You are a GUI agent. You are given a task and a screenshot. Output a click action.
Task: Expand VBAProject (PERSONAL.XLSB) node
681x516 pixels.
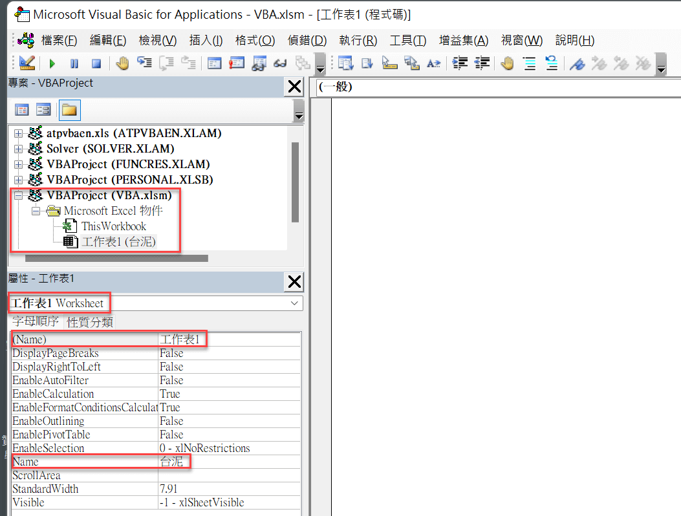18,180
